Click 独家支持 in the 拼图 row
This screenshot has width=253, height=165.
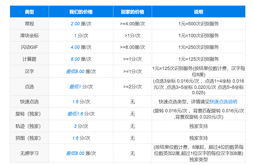[198, 138]
